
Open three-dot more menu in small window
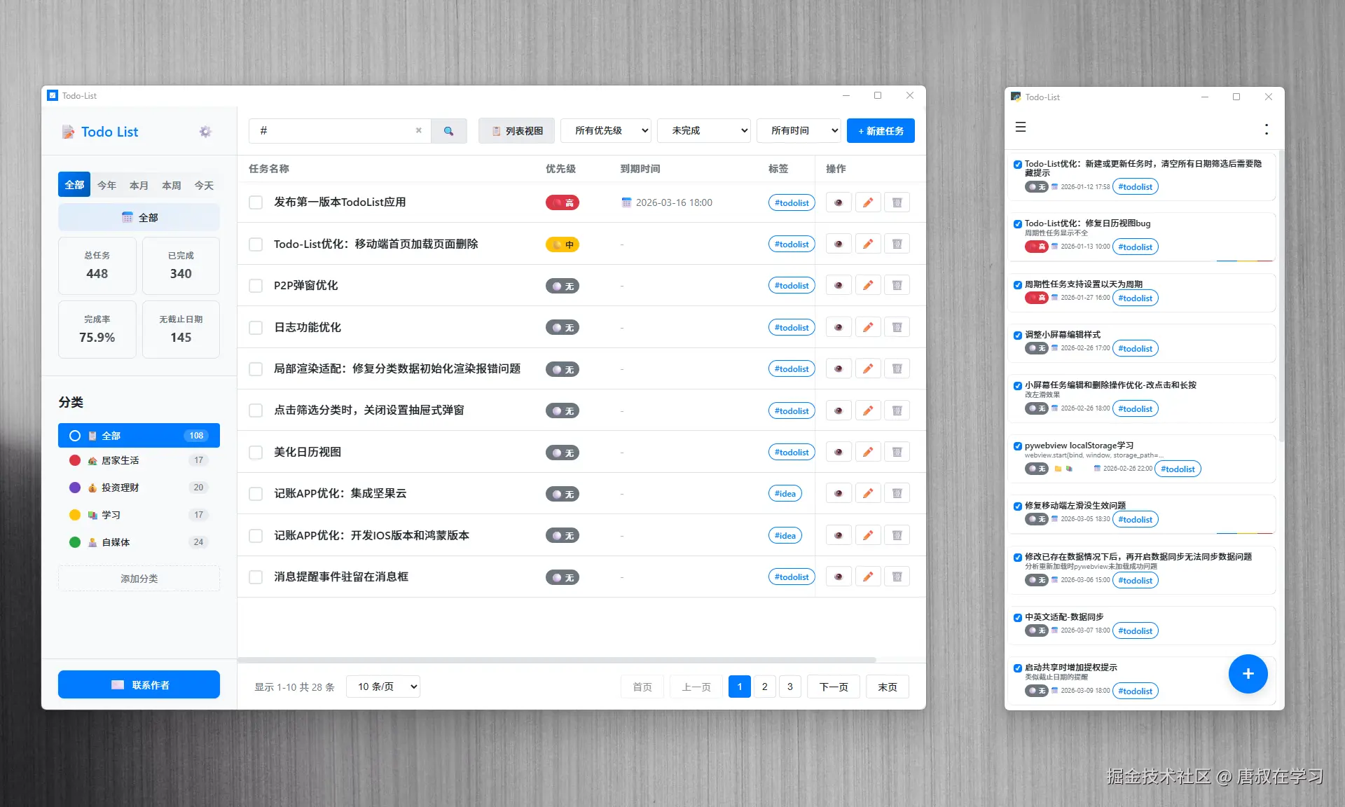tap(1266, 129)
